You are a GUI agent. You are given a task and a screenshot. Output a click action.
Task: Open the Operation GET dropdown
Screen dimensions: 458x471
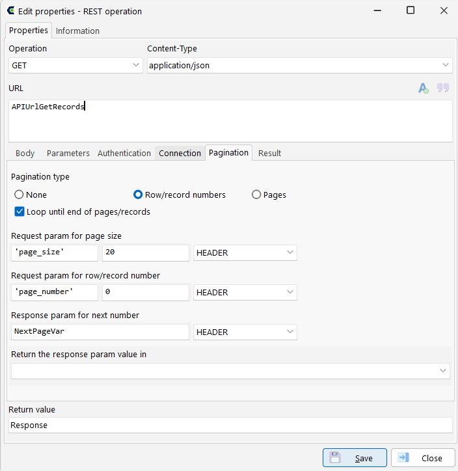click(75, 65)
